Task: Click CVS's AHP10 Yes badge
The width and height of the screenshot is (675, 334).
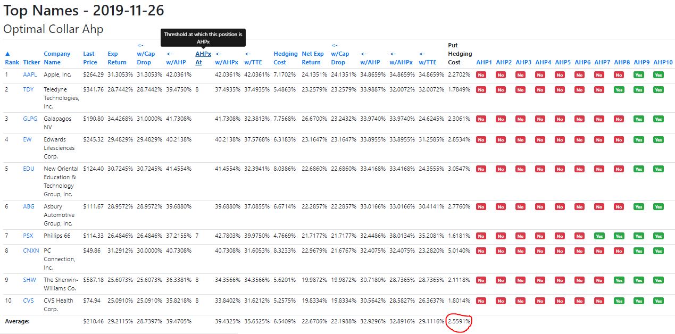Action: (659, 301)
